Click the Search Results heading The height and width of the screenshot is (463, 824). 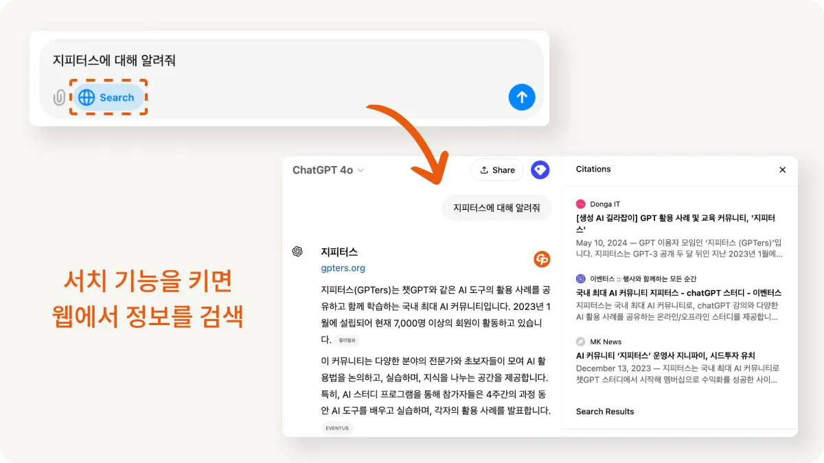coord(605,412)
